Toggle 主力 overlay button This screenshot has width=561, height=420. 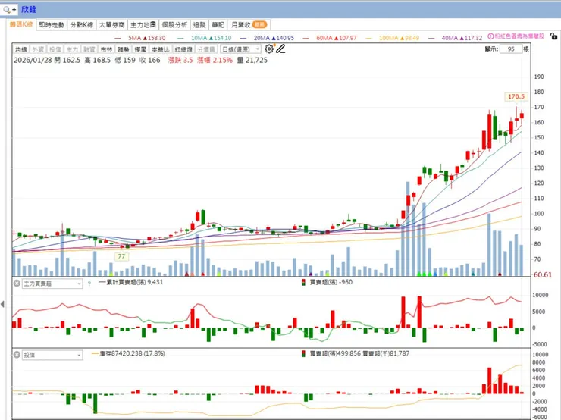coord(72,49)
